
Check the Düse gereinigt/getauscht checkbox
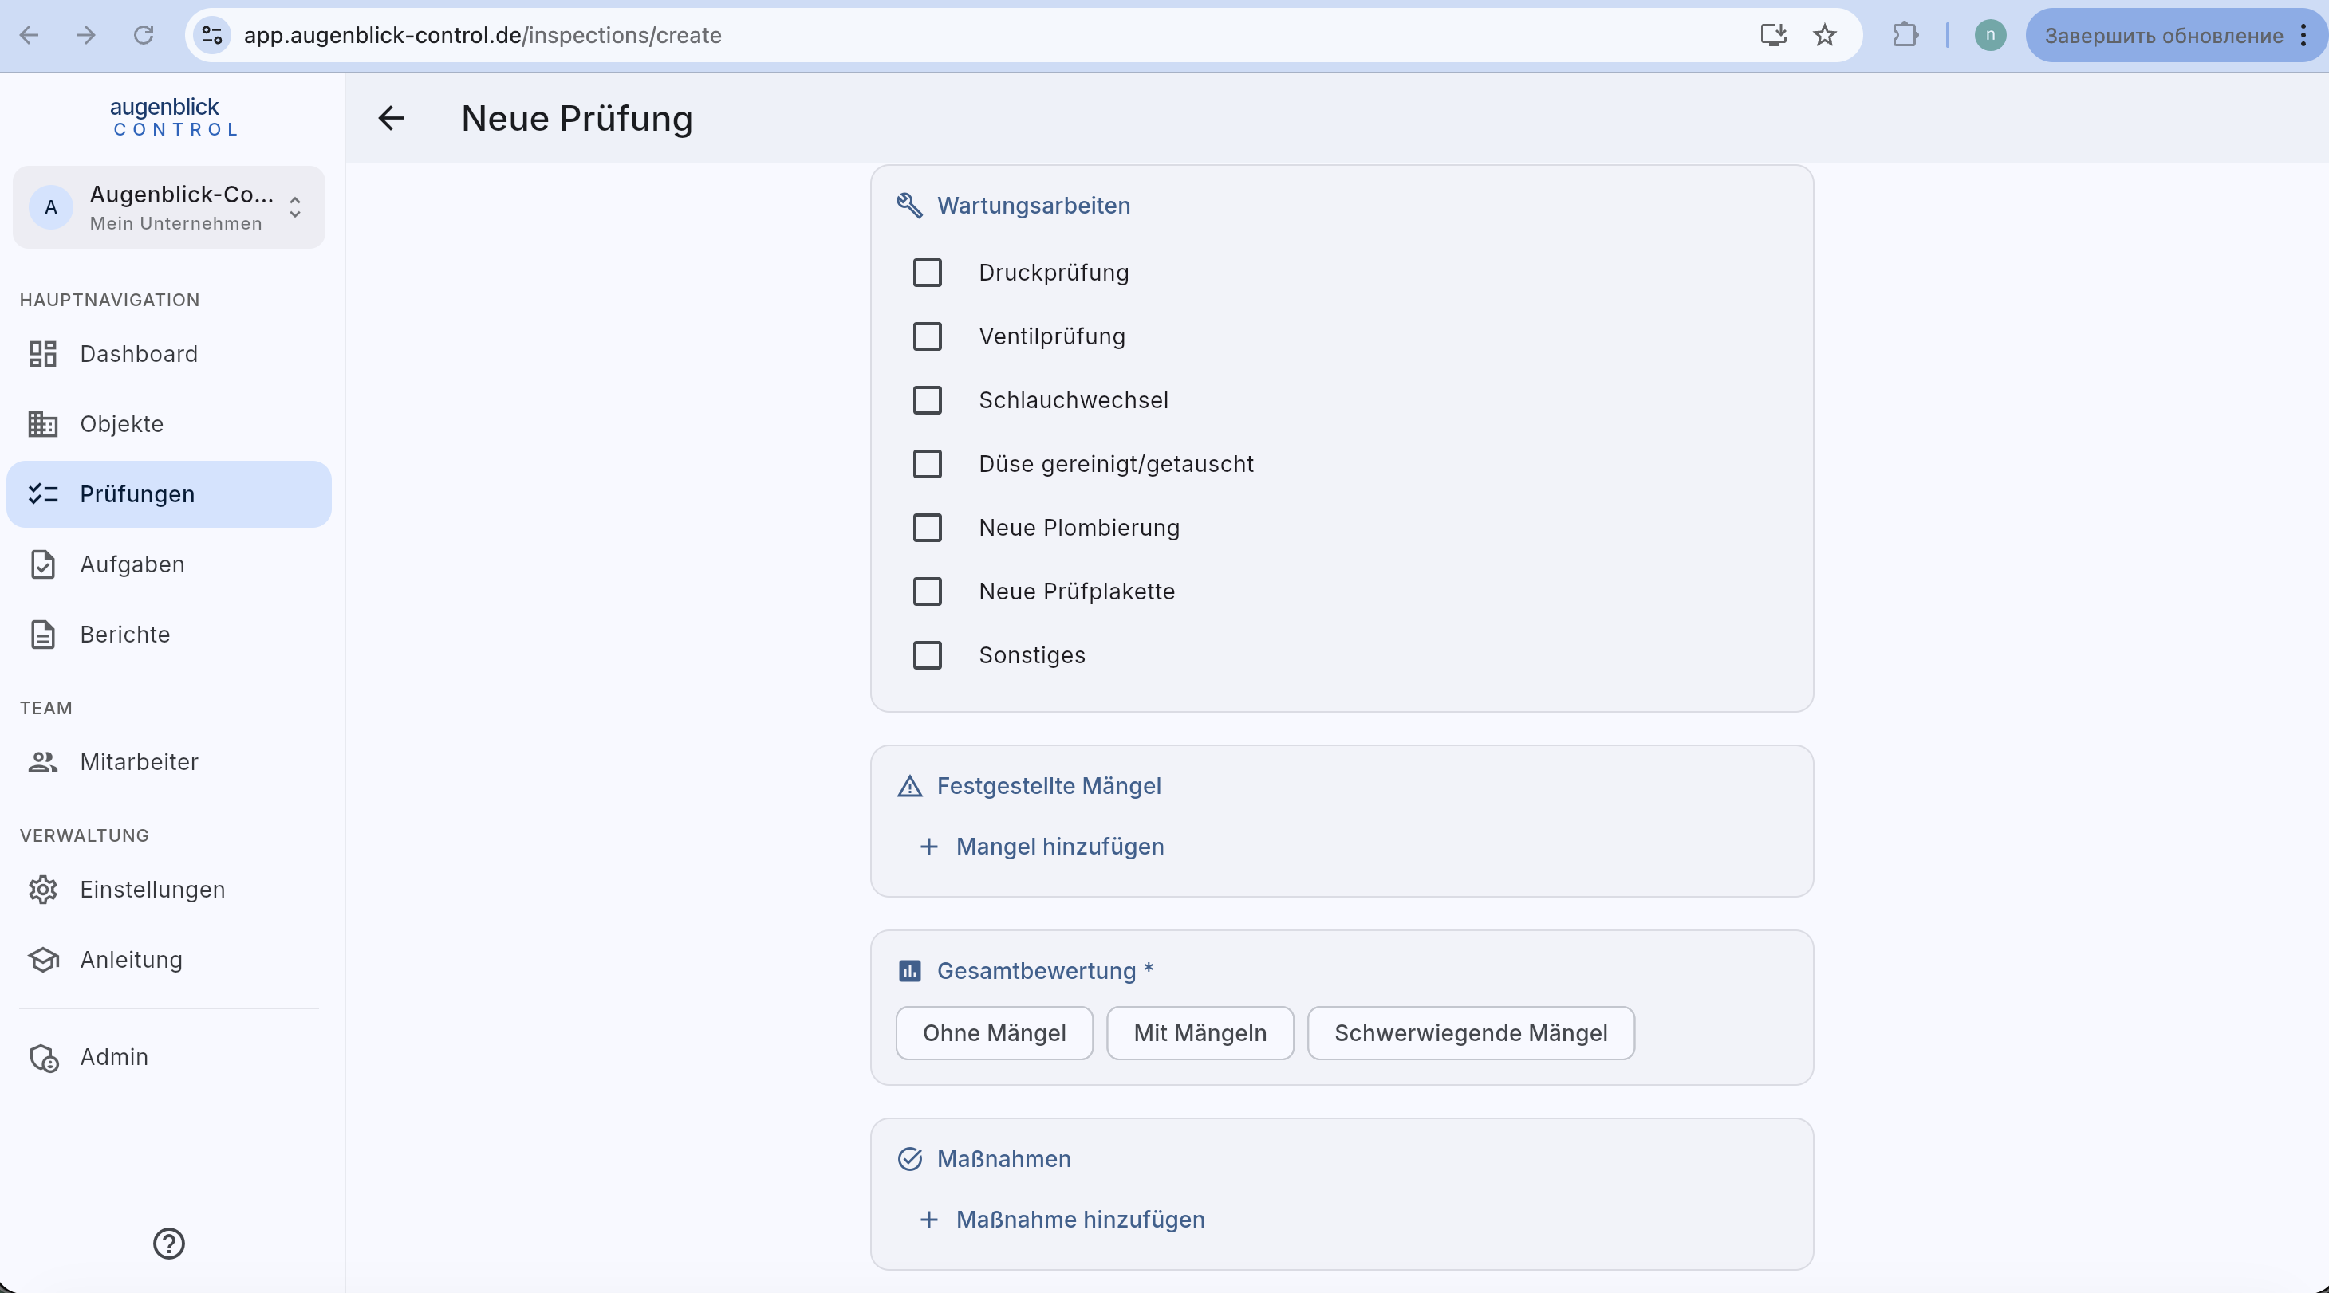tap(927, 465)
